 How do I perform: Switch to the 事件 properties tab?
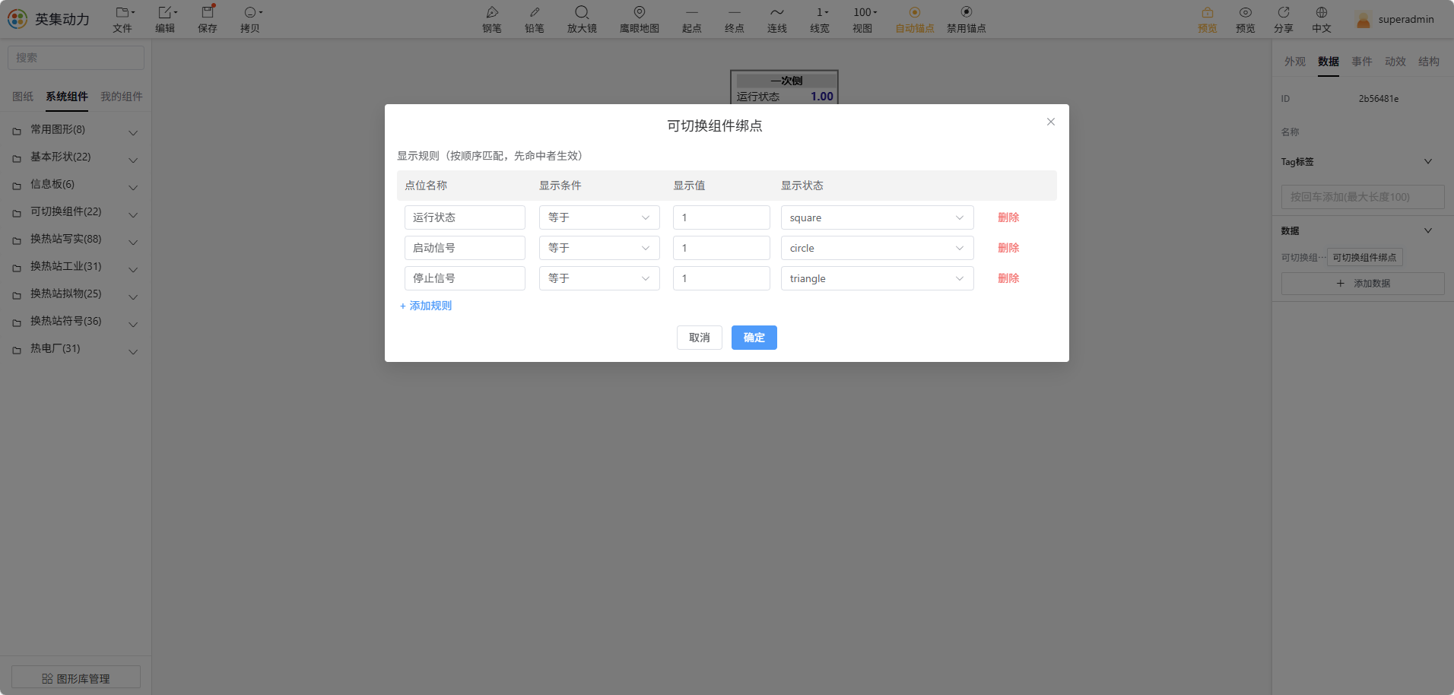[x=1362, y=62]
